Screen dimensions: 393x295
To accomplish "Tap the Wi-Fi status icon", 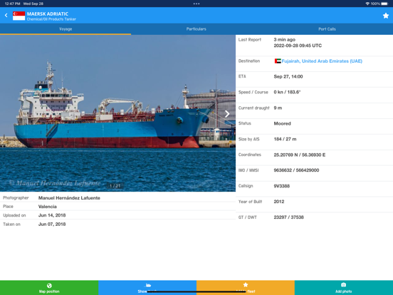I will (x=367, y=4).
